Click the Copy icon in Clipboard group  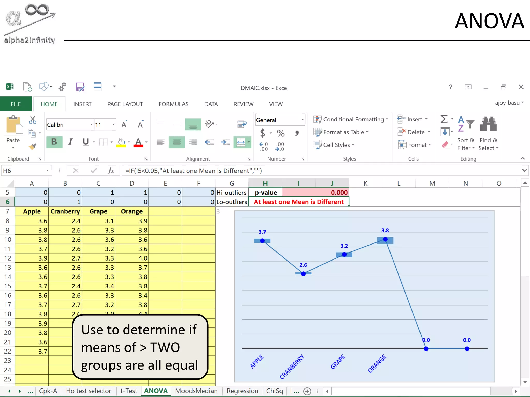(x=32, y=133)
